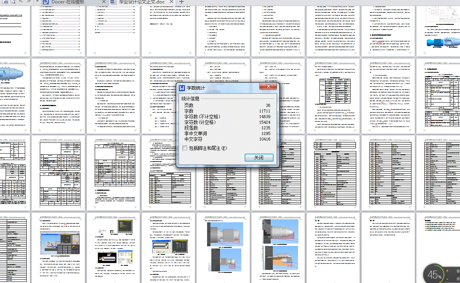Click the 关闭 button
This screenshot has height=283, width=460.
click(x=259, y=157)
